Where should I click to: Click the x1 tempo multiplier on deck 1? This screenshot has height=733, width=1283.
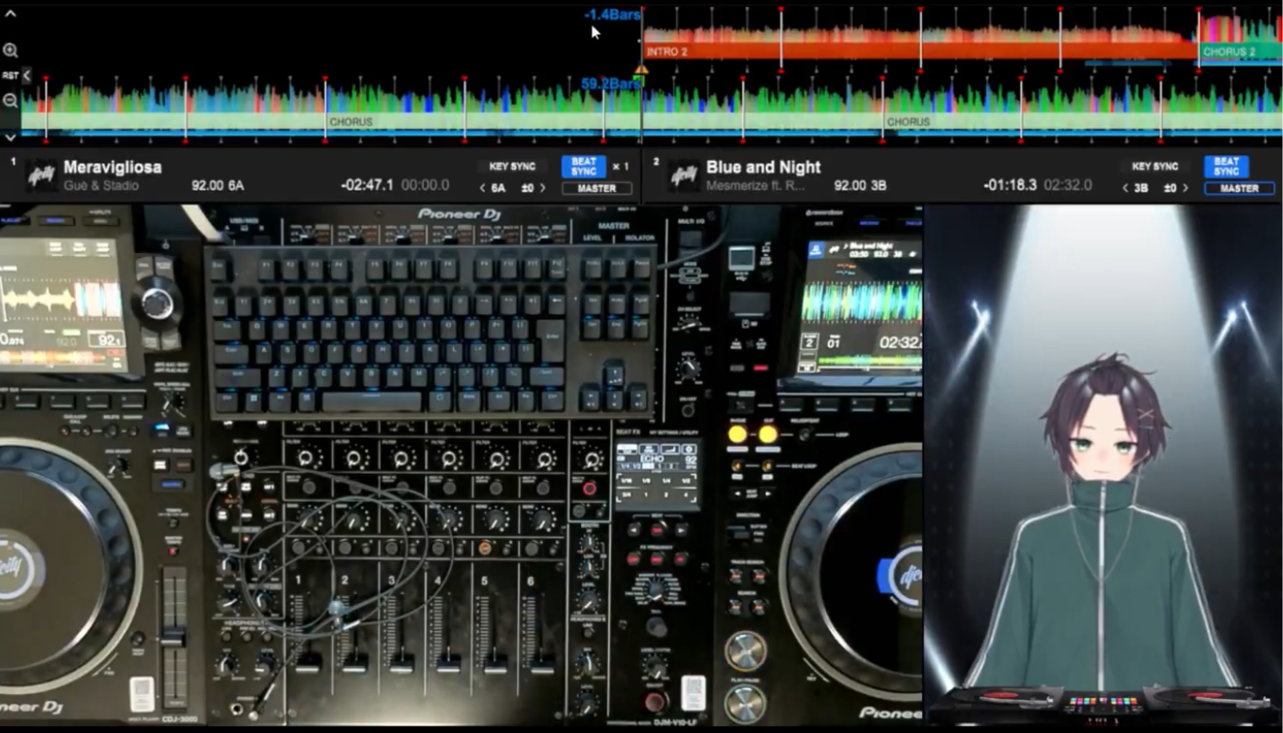pyautogui.click(x=621, y=166)
